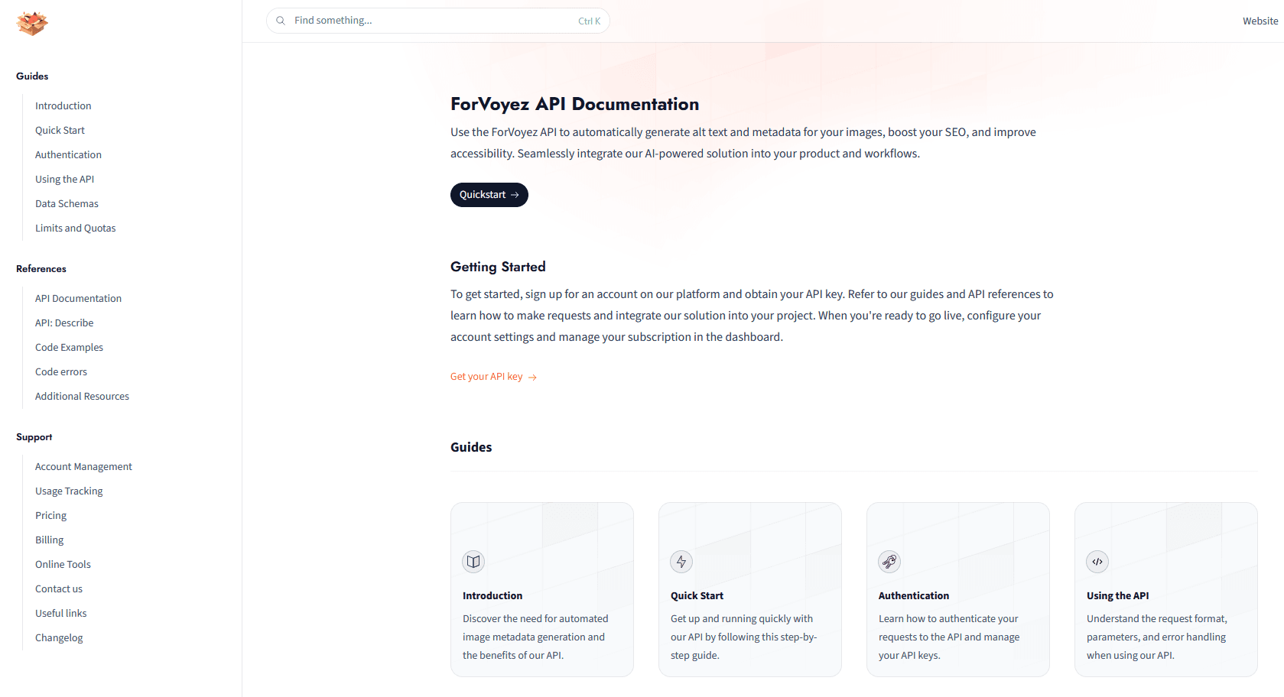Open Data Schemas in the sidebar

(67, 203)
